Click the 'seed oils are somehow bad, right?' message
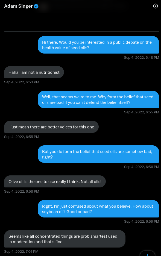The image size is (161, 256). coord(98,154)
